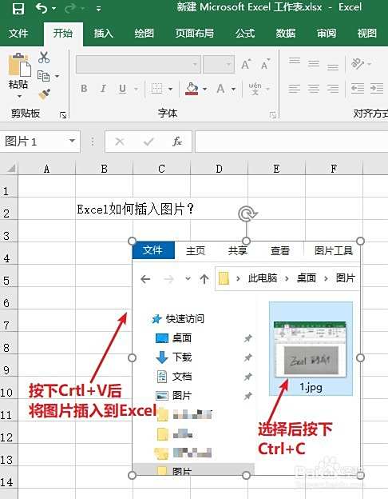Click the Select All corner triangle
This screenshot has width=388, height=499.
[11, 168]
